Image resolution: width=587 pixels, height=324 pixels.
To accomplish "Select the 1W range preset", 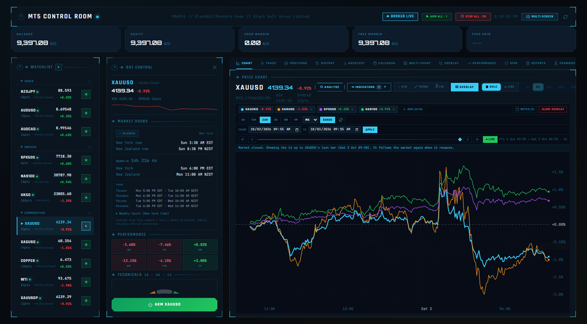I will [x=286, y=120].
